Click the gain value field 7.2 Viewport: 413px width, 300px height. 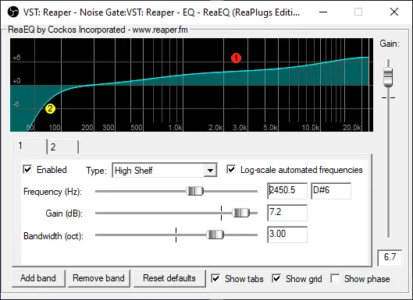pyautogui.click(x=287, y=213)
